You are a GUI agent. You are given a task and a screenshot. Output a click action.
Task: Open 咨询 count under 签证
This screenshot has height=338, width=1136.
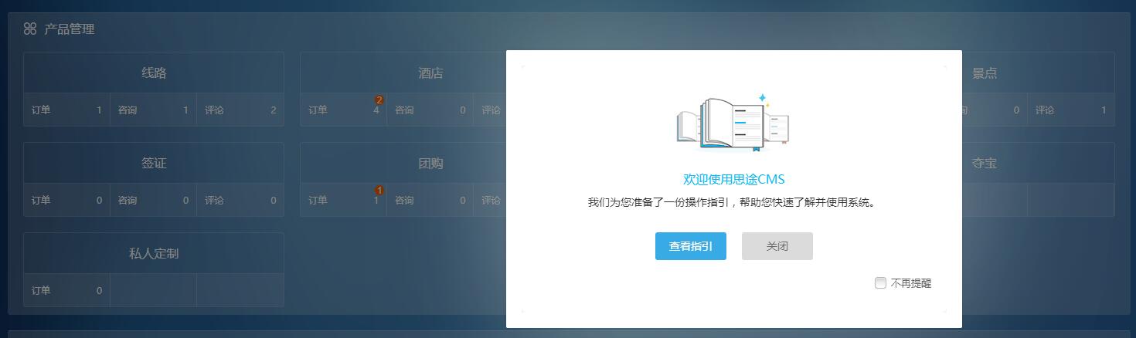153,201
